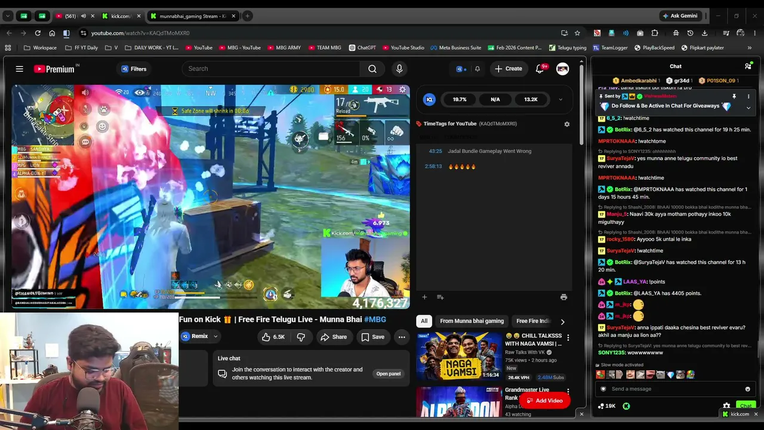Open Kick chat user list icon
Screen dimensions: 764x430
pos(748,66)
